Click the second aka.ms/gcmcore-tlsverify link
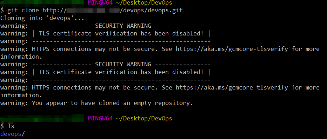This screenshot has height=139, width=327. pyautogui.click(x=232, y=88)
